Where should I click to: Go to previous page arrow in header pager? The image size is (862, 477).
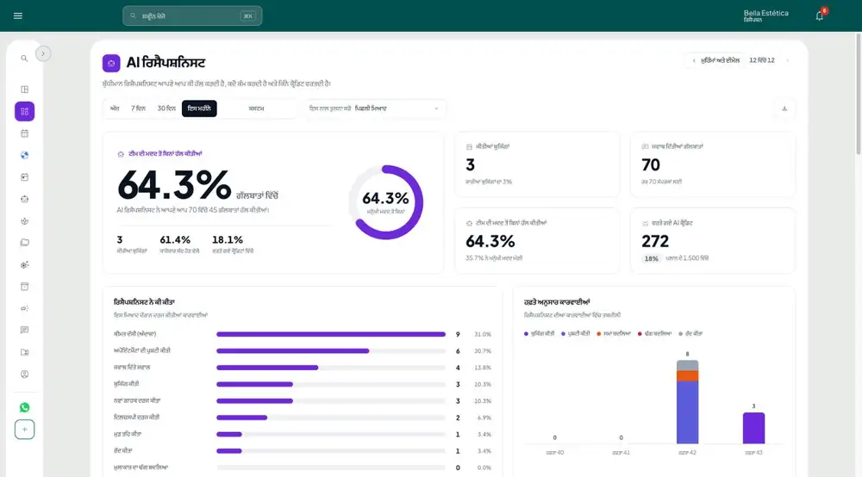pyautogui.click(x=694, y=60)
